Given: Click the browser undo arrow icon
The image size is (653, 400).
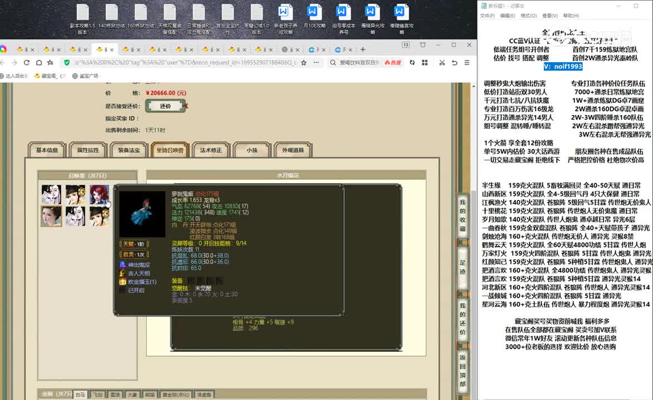Looking at the screenshot, I should (454, 62).
